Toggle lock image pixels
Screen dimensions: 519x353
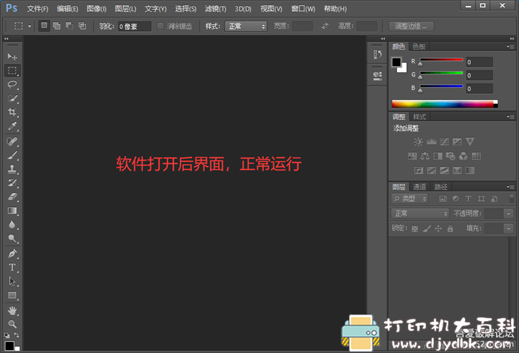pyautogui.click(x=427, y=229)
